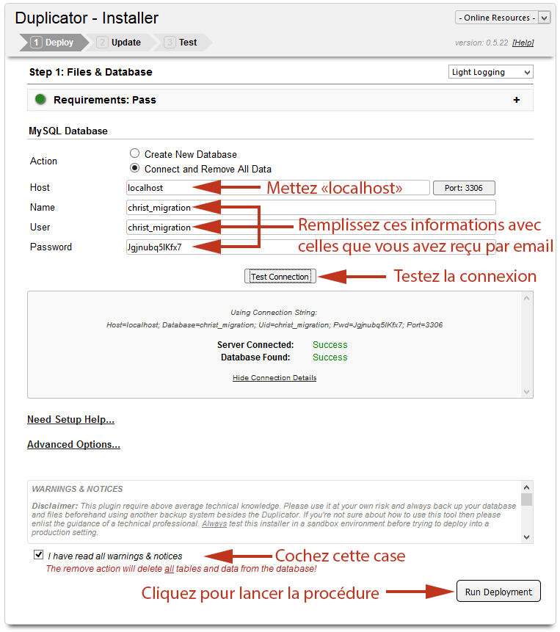
Task: Click the Using Connection String label
Action: pos(274,313)
